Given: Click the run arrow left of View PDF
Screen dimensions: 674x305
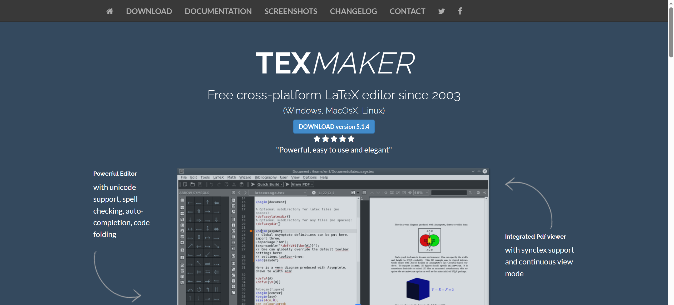Looking at the screenshot, I should tap(288, 184).
